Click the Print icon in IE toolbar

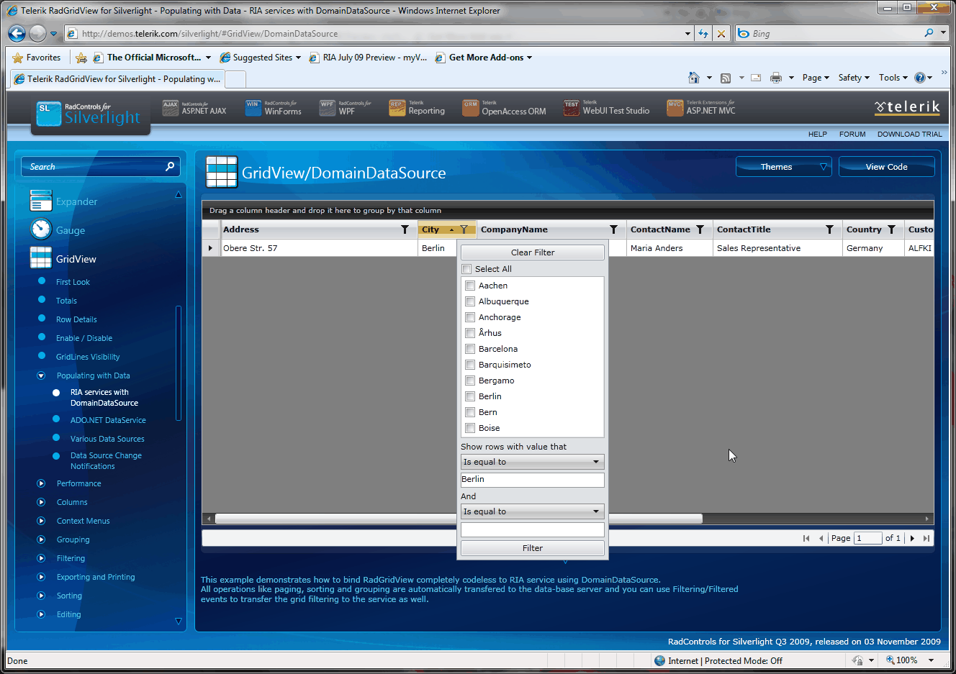coord(776,78)
